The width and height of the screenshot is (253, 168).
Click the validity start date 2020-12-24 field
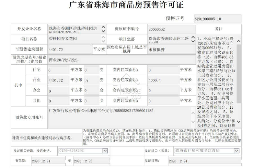[48, 161]
